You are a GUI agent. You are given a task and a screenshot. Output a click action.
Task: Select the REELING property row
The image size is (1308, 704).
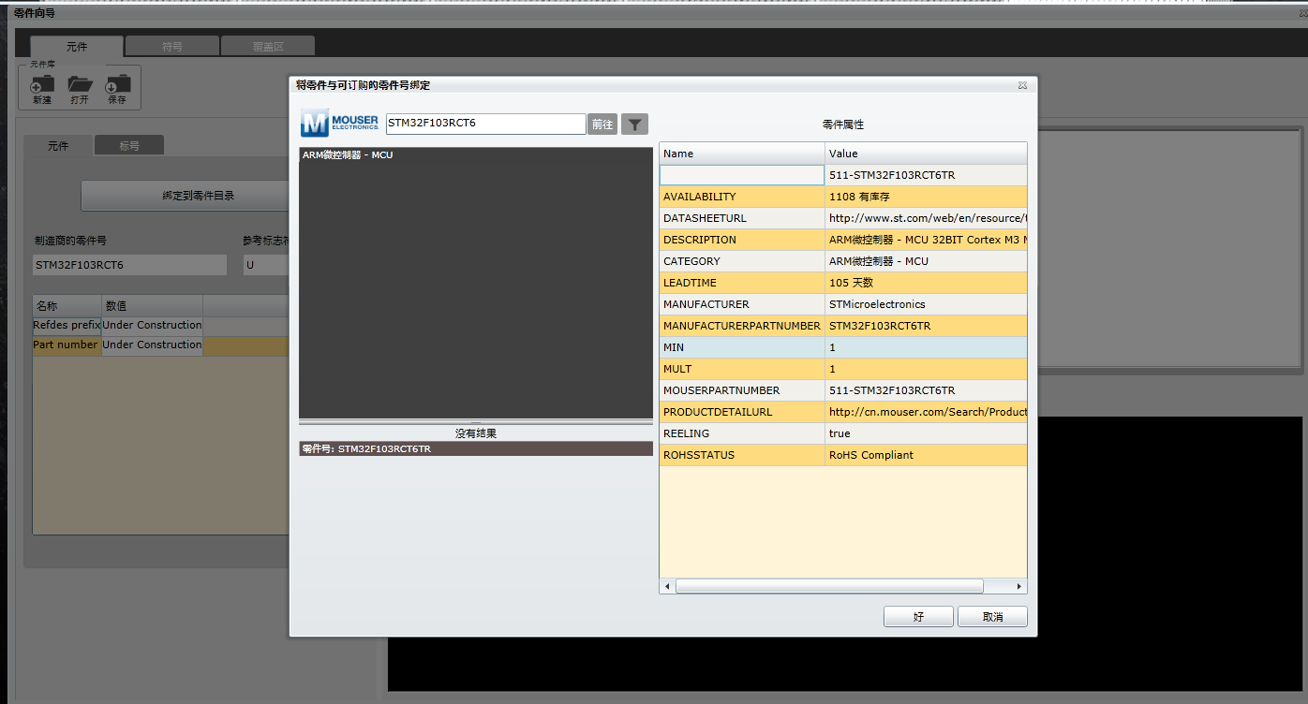(x=843, y=433)
